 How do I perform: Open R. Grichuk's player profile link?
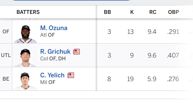(x=55, y=51)
